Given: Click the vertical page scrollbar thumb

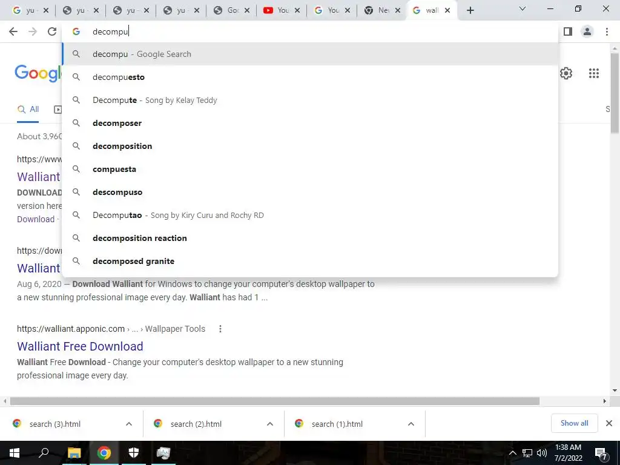Looking at the screenshot, I should (615, 94).
